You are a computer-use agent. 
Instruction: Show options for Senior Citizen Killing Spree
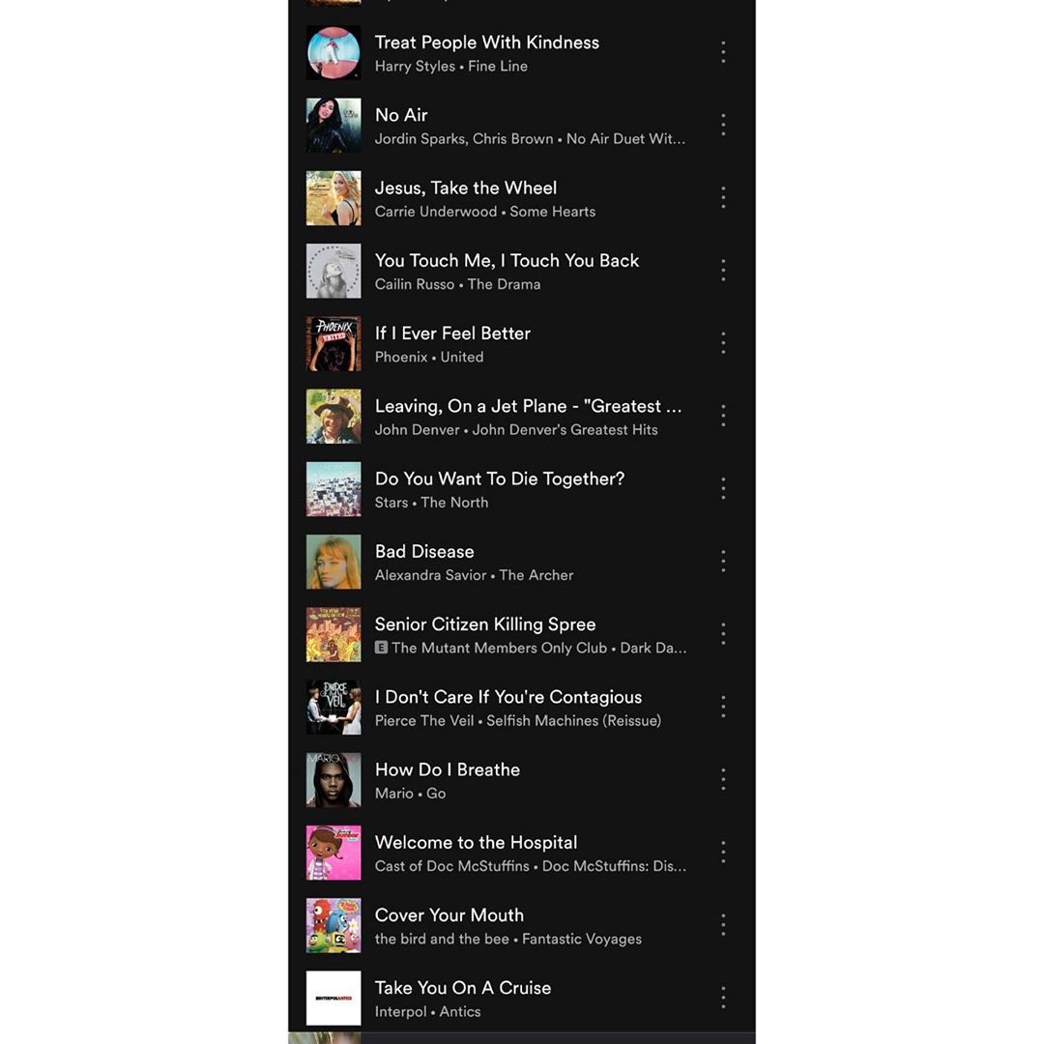(x=723, y=634)
